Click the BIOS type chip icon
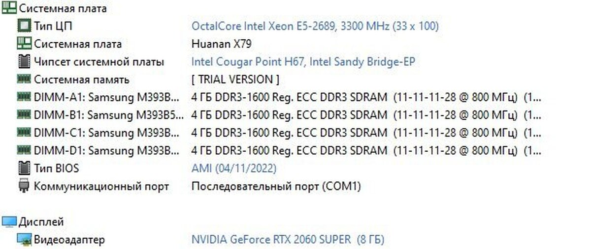This screenshot has width=591, height=249. click(x=24, y=168)
